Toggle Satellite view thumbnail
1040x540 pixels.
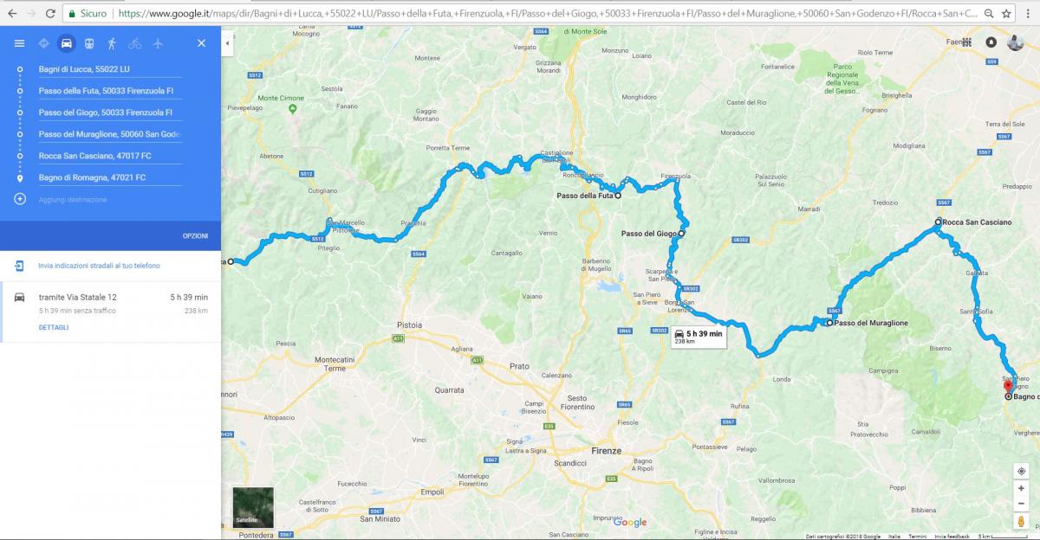(253, 507)
